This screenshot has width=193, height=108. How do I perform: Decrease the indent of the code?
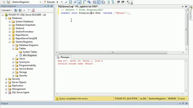(118, 2)
